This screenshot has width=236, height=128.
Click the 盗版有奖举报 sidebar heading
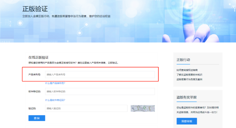click(187, 97)
